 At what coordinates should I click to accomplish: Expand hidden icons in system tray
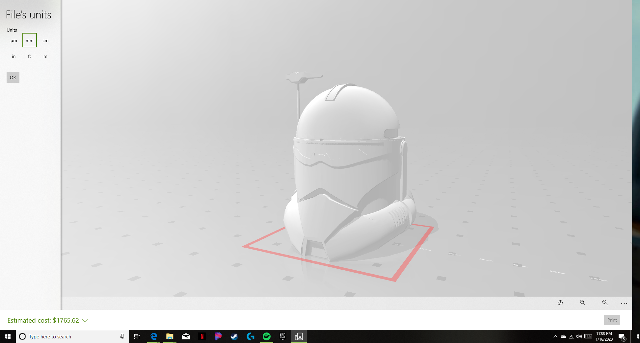tap(555, 336)
